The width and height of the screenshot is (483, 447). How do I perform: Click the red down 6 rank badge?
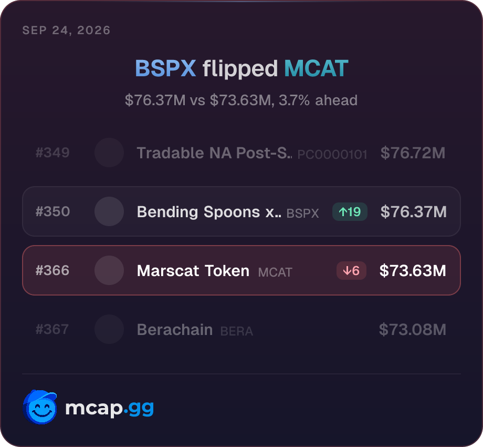point(351,270)
